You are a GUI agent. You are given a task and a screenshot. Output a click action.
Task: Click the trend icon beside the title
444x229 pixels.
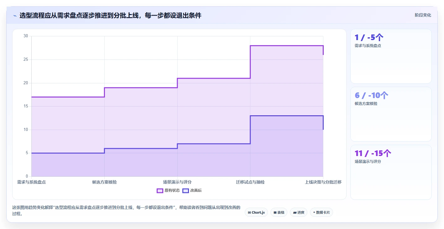click(x=15, y=15)
